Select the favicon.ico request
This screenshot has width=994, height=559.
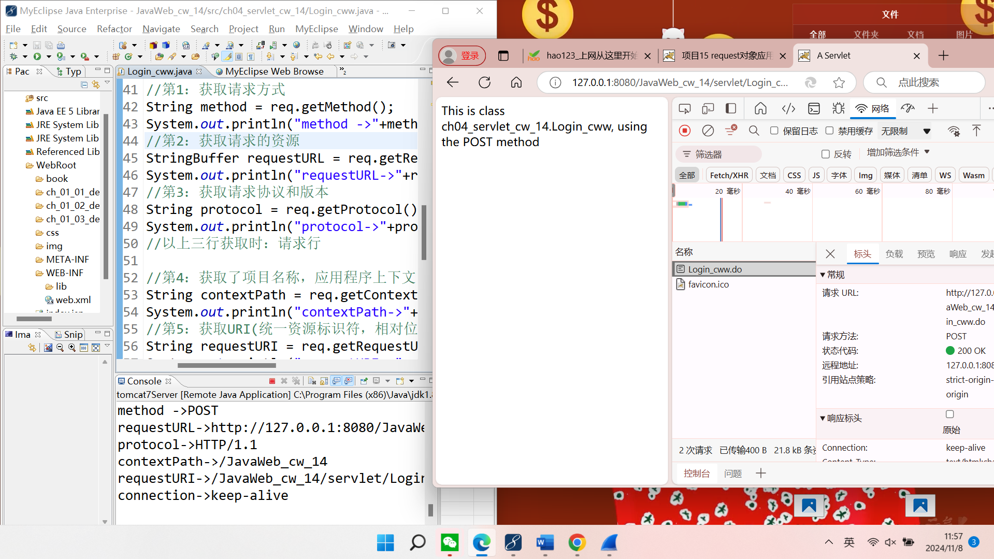click(744, 284)
